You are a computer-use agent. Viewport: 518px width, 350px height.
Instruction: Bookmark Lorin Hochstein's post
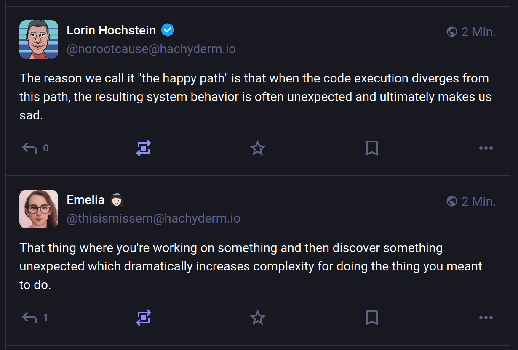[372, 148]
